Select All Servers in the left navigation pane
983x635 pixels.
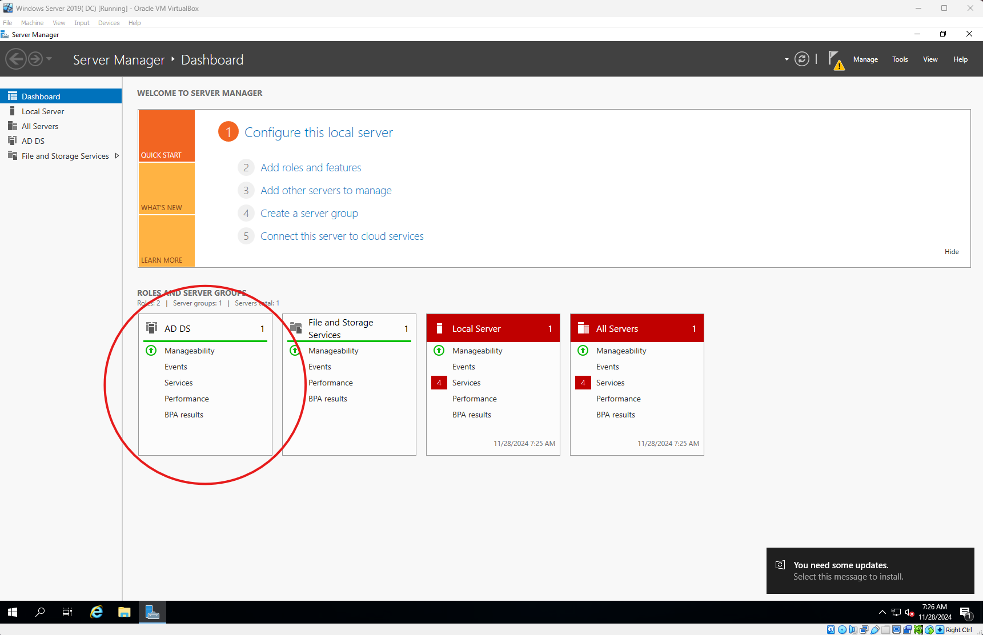(x=61, y=126)
